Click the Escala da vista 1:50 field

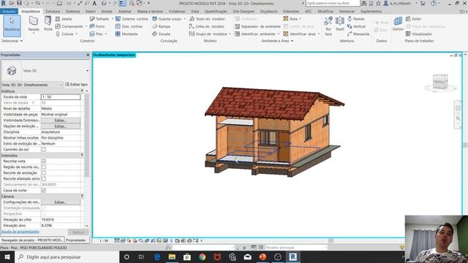[x=61, y=97]
